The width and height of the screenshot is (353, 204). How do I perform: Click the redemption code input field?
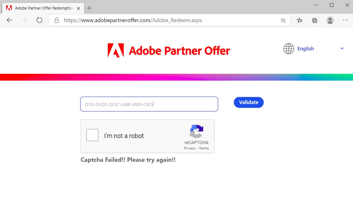[x=149, y=104]
